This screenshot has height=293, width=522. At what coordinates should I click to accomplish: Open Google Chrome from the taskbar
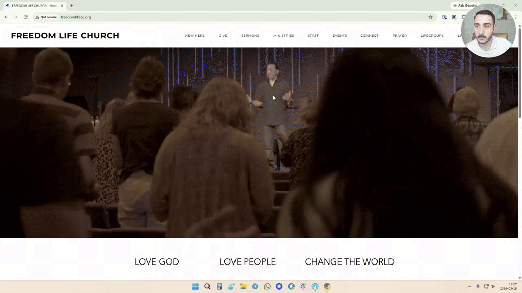tap(327, 287)
